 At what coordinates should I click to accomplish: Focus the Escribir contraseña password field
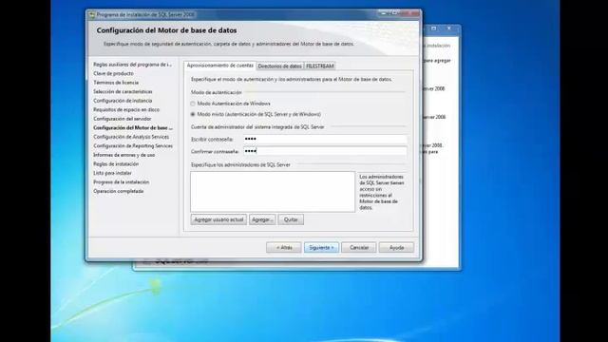pos(325,139)
